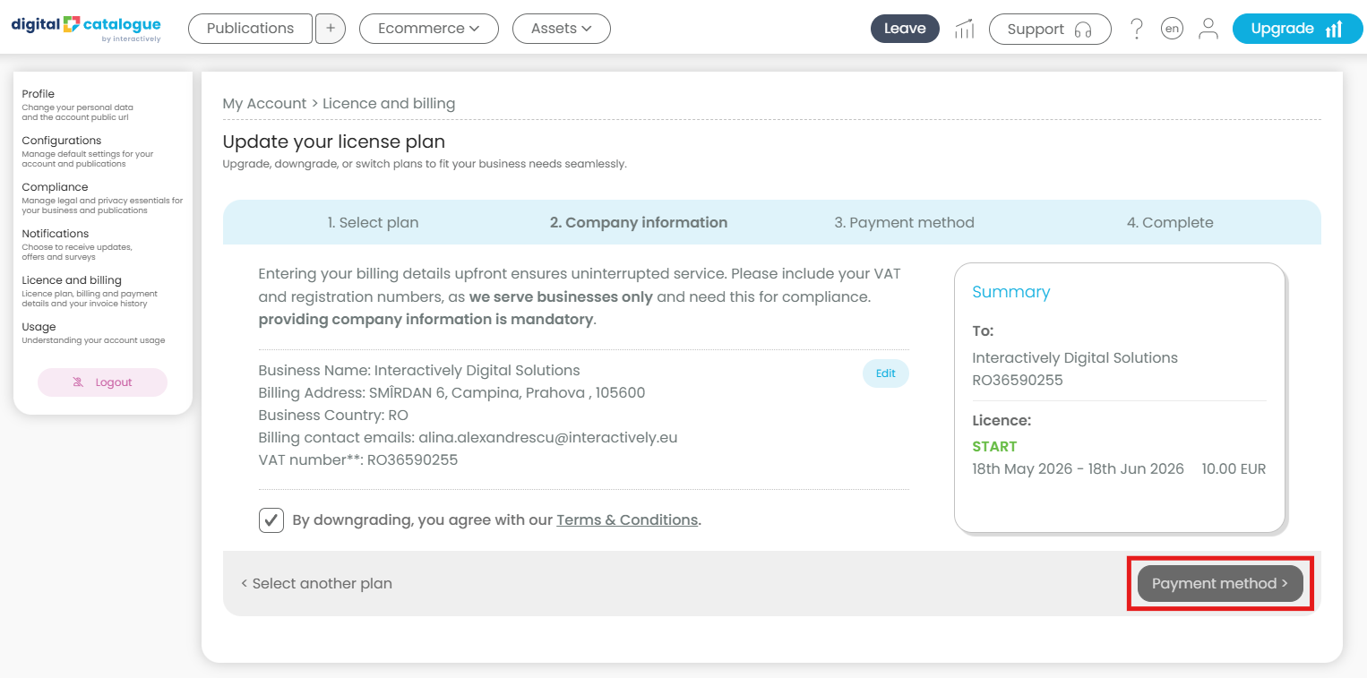Select the '1. Select plan' step
Image resolution: width=1367 pixels, height=678 pixels.
[373, 222]
